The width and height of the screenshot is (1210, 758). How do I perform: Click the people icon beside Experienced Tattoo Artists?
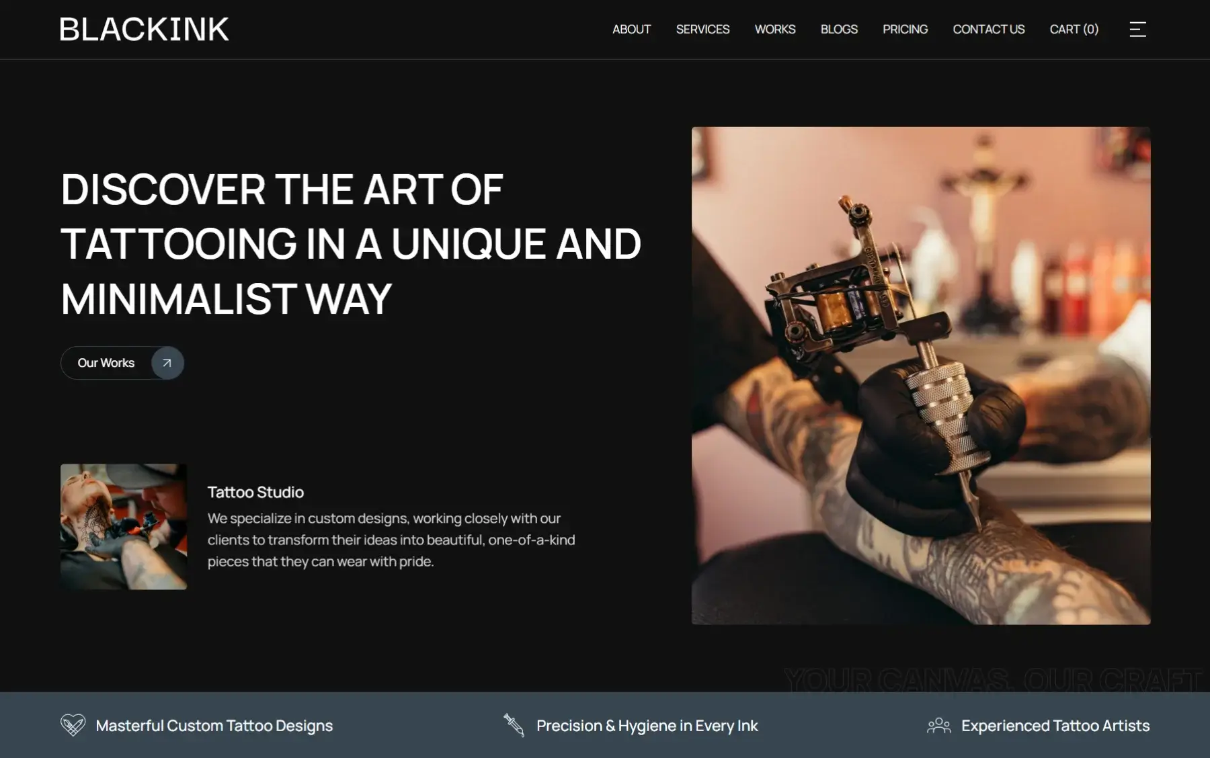[x=939, y=726]
